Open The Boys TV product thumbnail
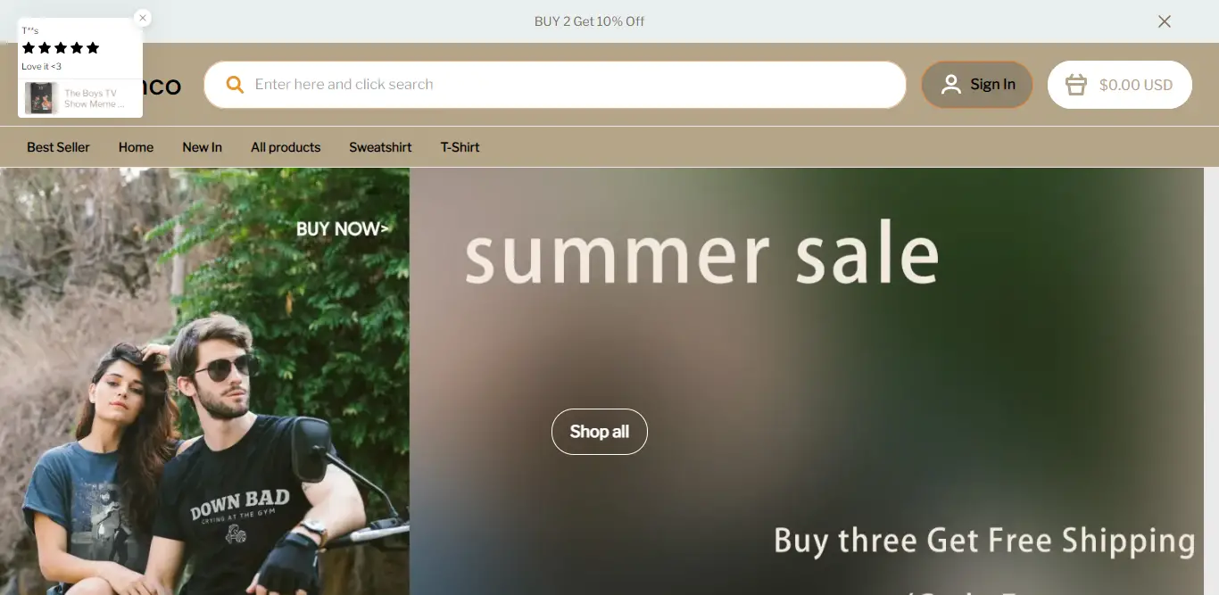 coord(41,98)
